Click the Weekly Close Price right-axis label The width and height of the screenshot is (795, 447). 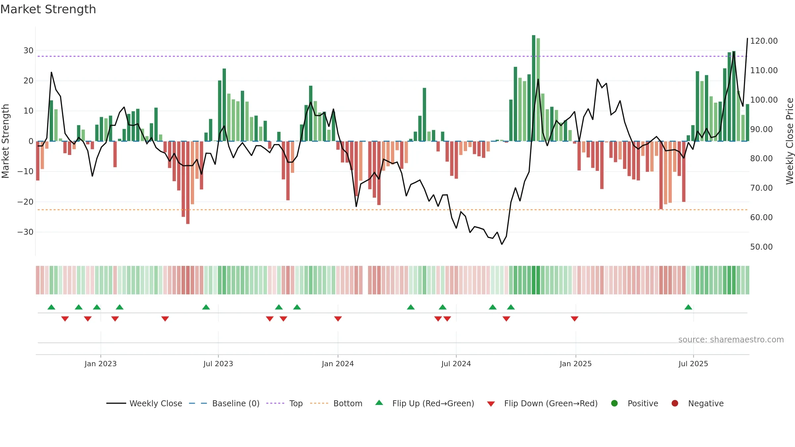[x=790, y=141]
